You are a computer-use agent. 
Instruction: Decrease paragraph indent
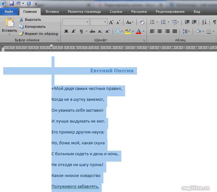coord(187,22)
